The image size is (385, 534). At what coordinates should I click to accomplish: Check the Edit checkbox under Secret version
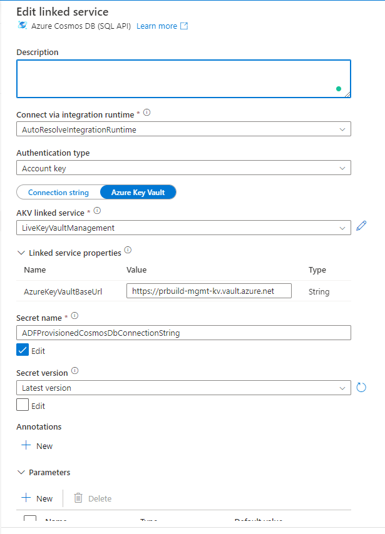23,405
